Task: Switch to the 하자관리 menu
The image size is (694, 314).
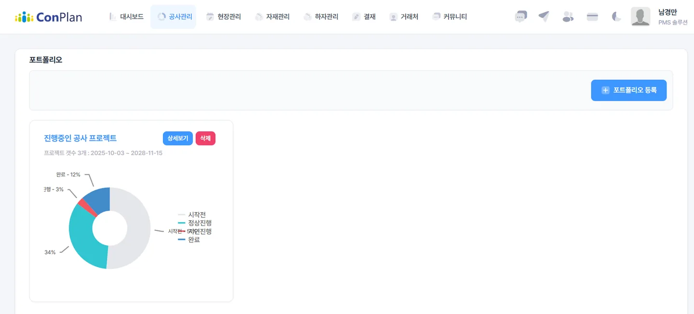Action: (x=321, y=17)
